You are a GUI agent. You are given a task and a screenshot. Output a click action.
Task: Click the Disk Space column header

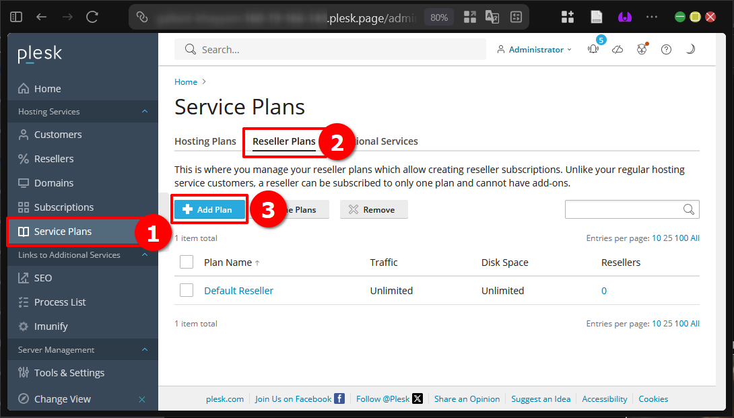point(504,263)
